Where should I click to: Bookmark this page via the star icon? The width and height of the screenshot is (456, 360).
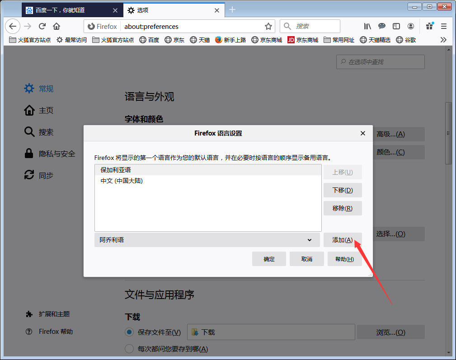[x=268, y=26]
